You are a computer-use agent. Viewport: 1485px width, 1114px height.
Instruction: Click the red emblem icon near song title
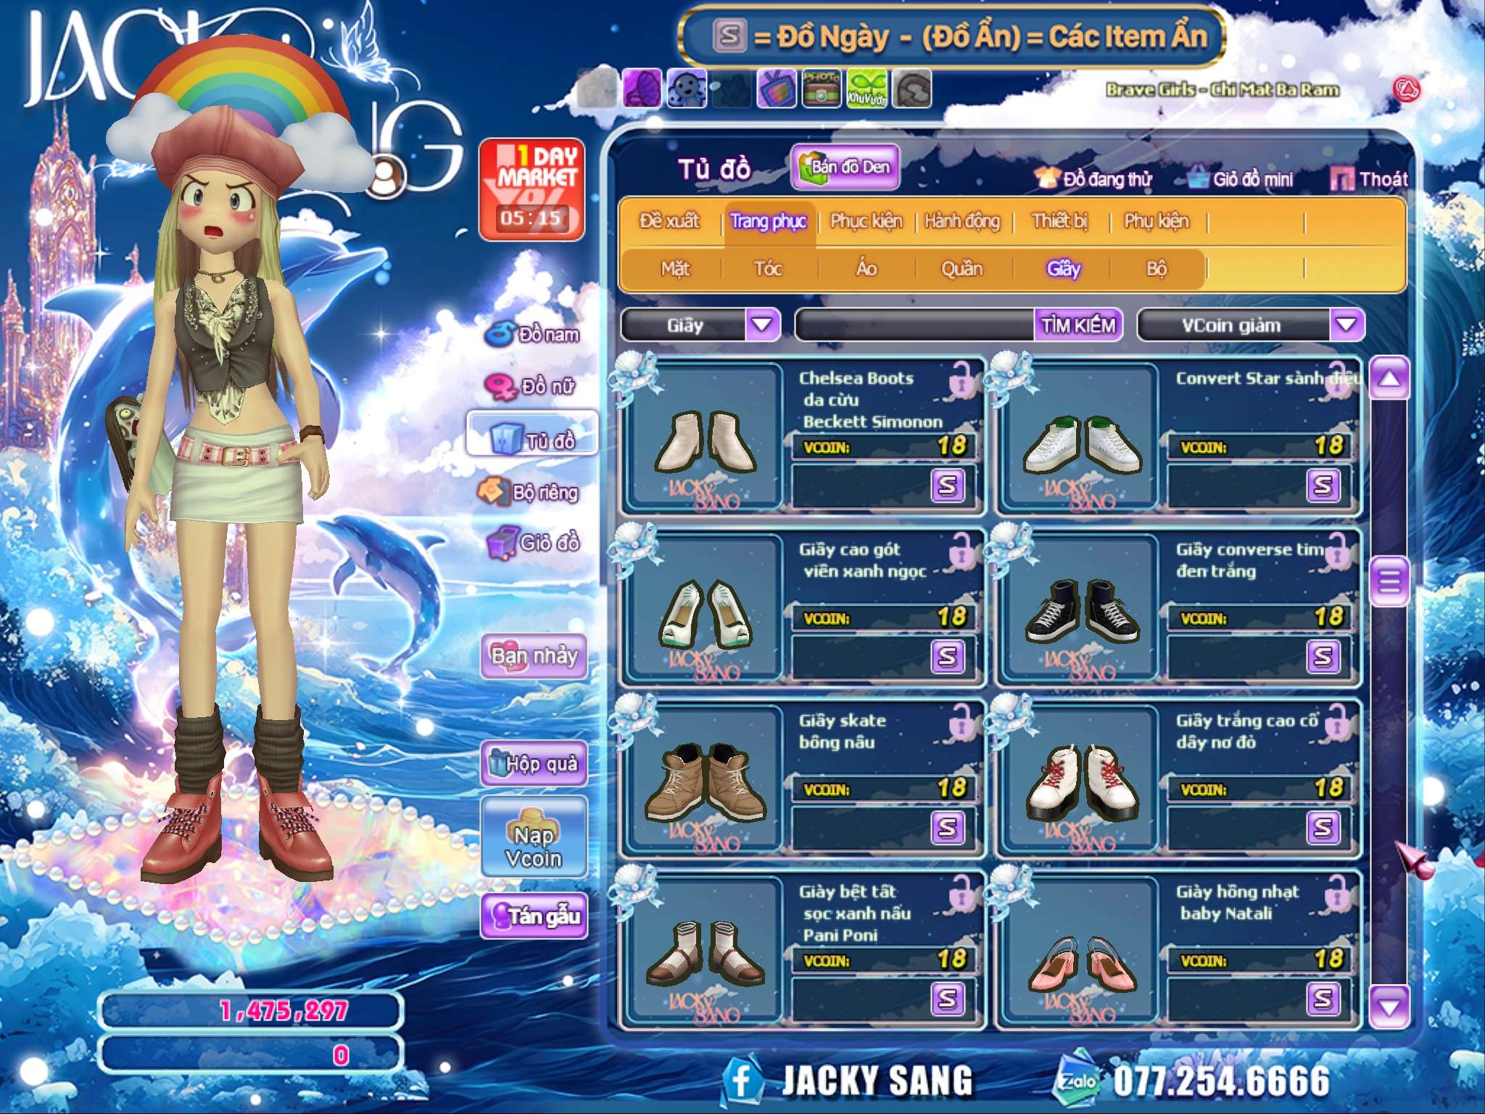coord(1407,90)
